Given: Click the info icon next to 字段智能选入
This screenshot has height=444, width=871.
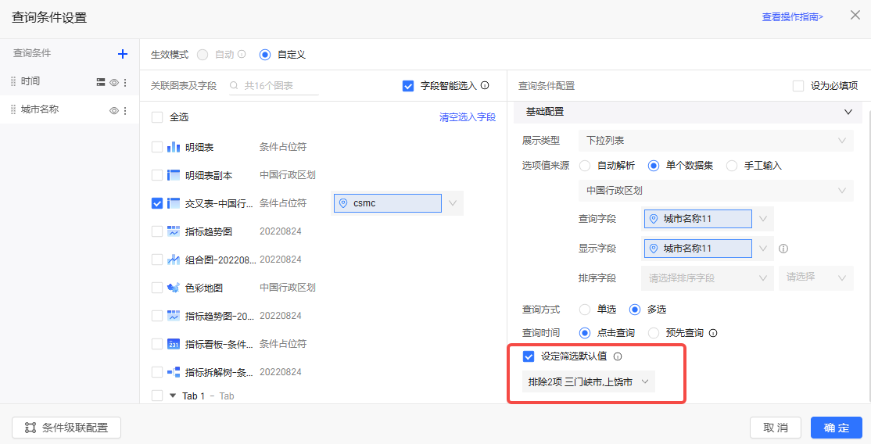Looking at the screenshot, I should [x=485, y=86].
